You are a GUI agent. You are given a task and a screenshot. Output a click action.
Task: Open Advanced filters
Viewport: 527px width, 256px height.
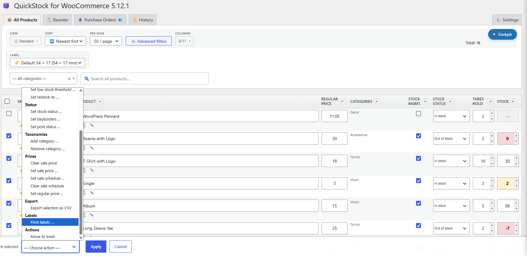point(149,41)
